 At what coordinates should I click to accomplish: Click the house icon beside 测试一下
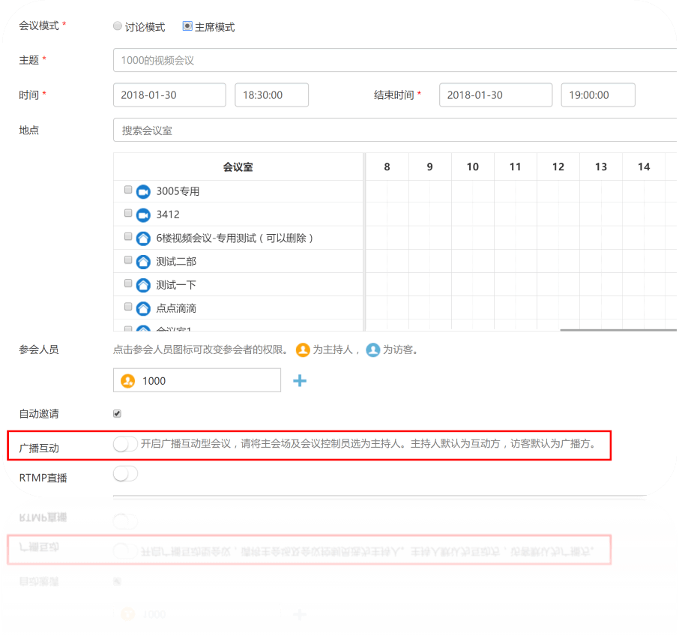pos(143,285)
